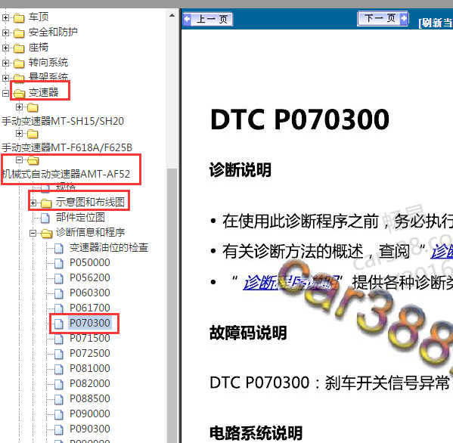Viewport: 453px width, 443px height.
Task: Open the P081000 entry text
Action: click(90, 368)
